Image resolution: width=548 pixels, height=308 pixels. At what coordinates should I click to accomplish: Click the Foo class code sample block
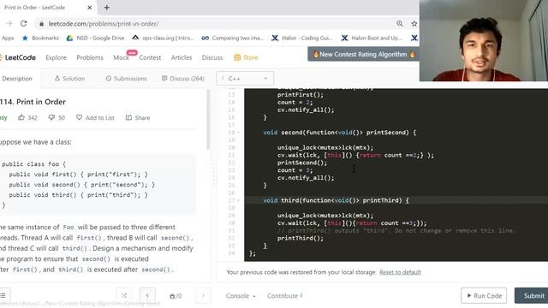pos(98,185)
